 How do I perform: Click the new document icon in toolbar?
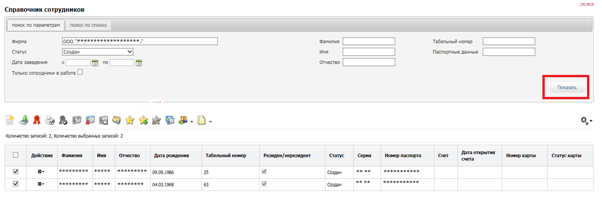tap(9, 120)
